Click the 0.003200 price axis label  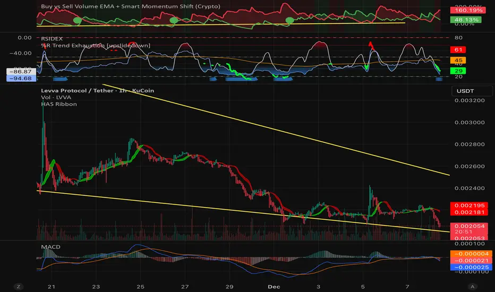tap(470, 100)
